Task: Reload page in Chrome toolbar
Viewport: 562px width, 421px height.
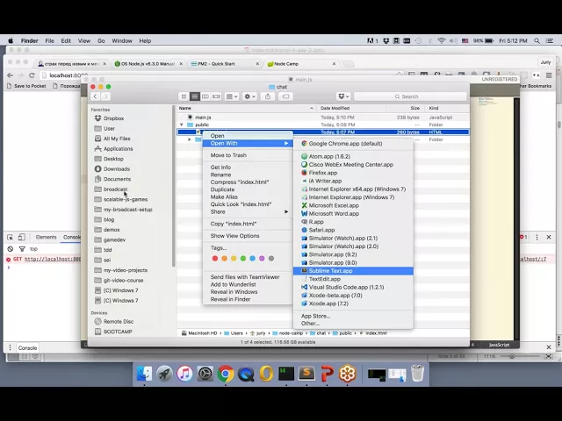Action: click(x=32, y=75)
